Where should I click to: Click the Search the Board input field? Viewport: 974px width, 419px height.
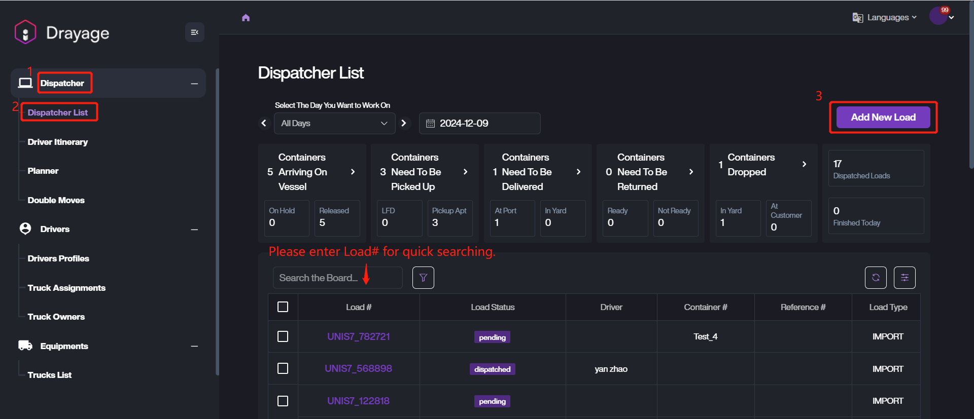pos(337,278)
